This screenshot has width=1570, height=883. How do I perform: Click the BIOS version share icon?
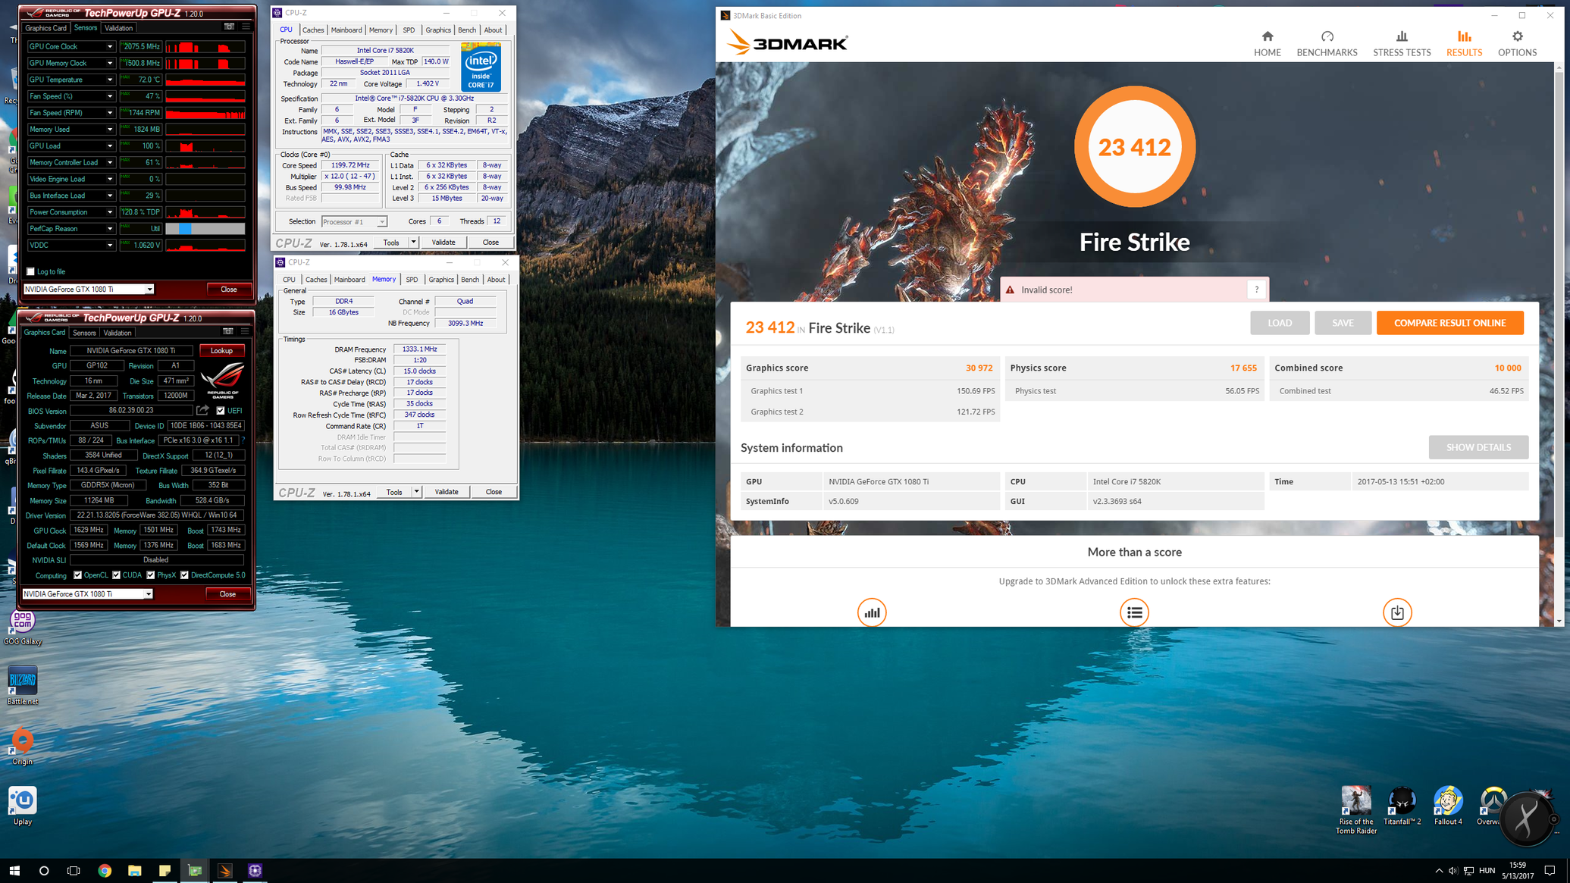pyautogui.click(x=202, y=410)
